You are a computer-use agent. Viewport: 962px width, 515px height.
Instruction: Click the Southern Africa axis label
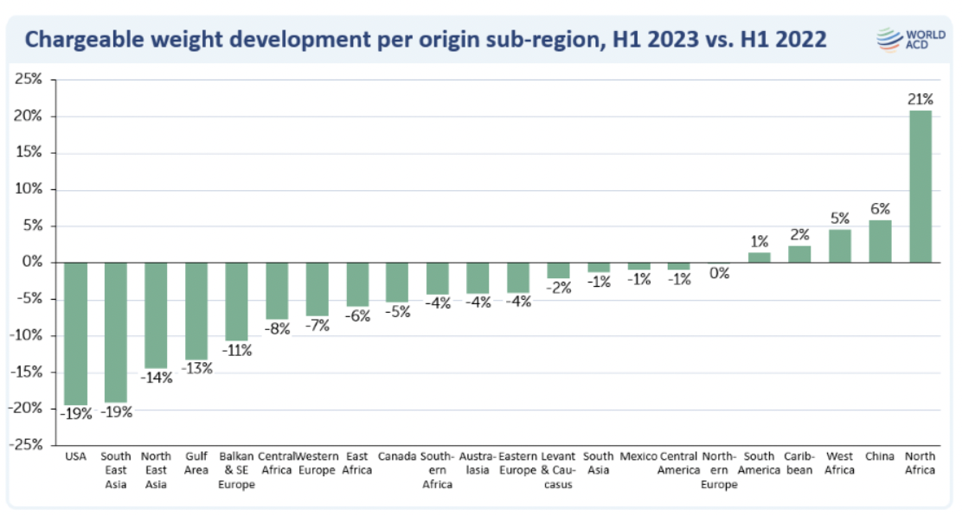(438, 470)
